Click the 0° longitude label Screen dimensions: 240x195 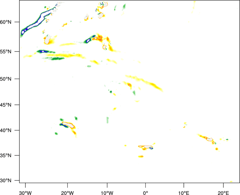[145, 192]
